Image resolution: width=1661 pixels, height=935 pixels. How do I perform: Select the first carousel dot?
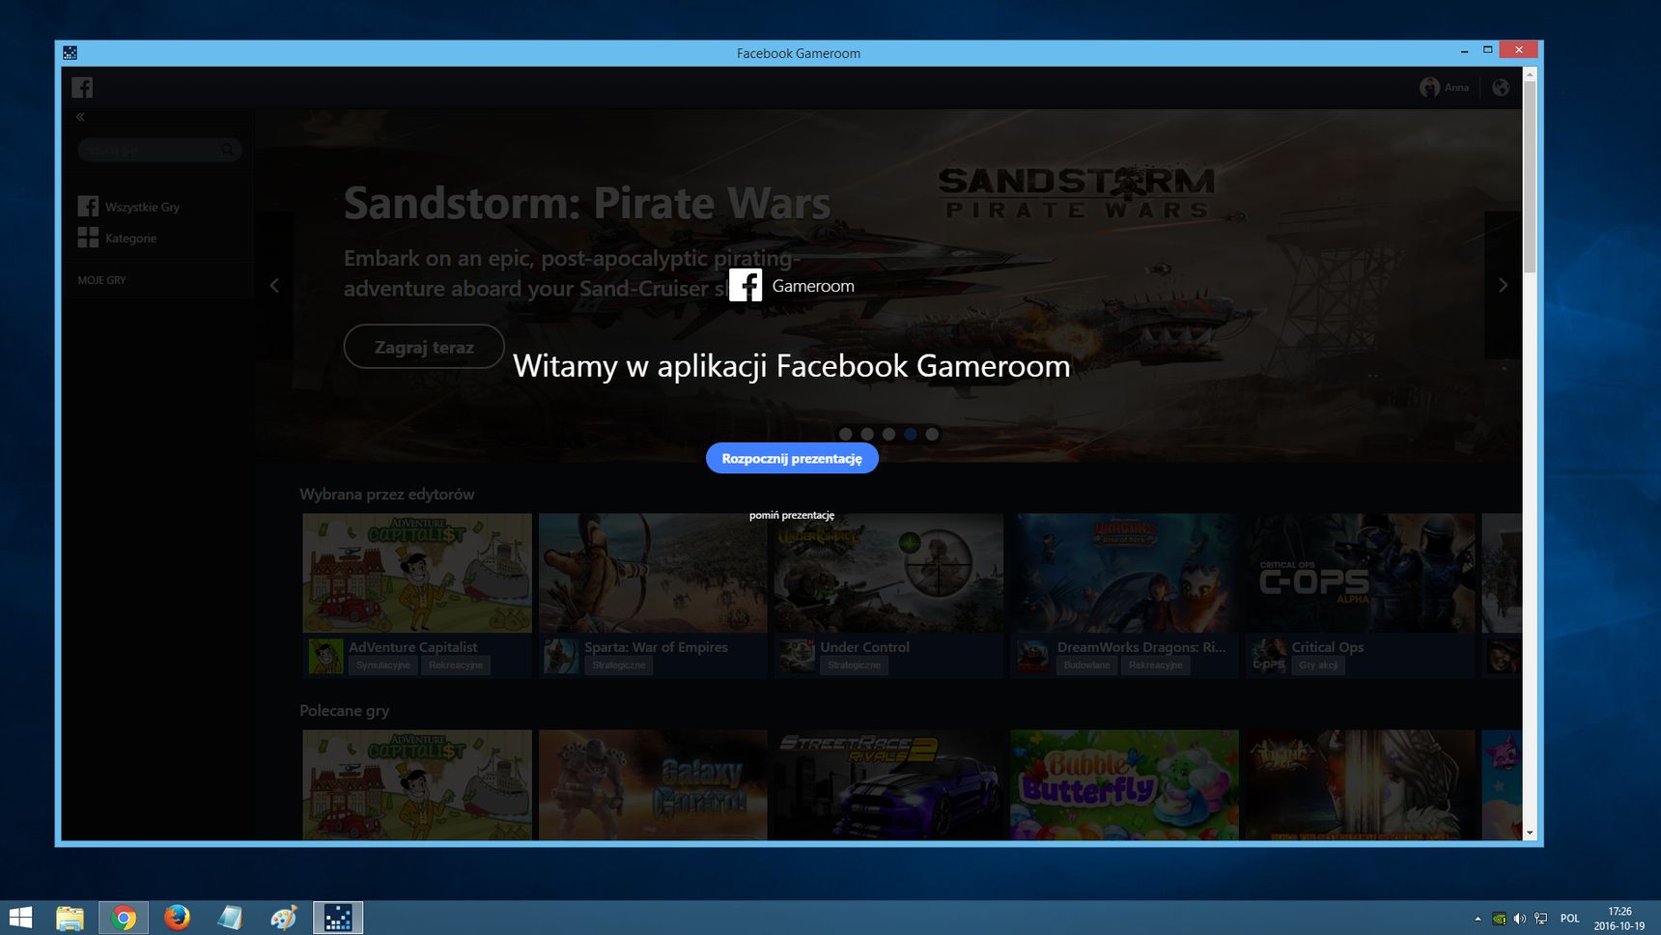coord(846,435)
